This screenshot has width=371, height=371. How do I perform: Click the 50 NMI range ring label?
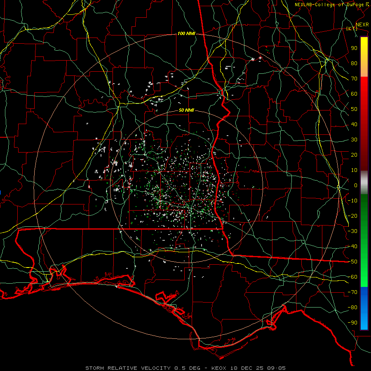pyautogui.click(x=186, y=110)
